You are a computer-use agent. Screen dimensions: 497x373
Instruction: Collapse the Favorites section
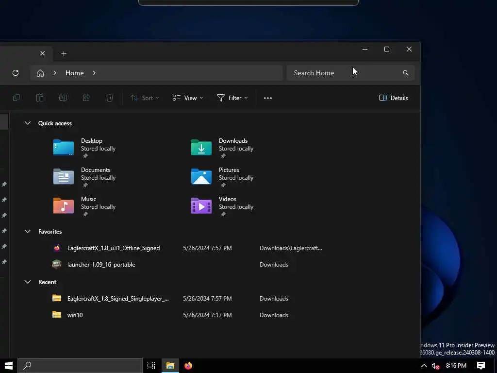coord(28,232)
